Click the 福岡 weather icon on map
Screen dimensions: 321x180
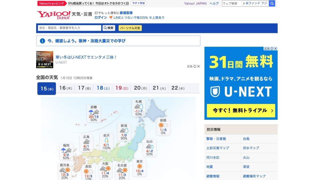(x=66, y=150)
